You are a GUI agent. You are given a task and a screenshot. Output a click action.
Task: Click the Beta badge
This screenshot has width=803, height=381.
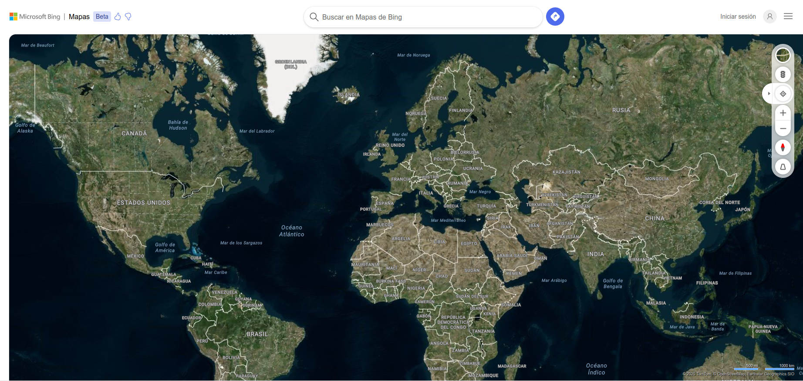102,17
